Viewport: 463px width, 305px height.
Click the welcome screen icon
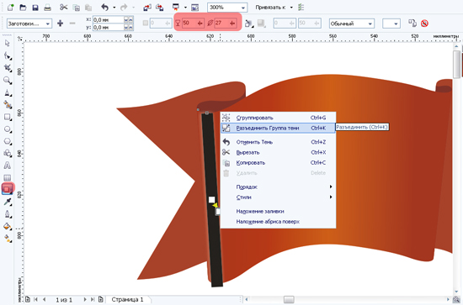pos(195,8)
